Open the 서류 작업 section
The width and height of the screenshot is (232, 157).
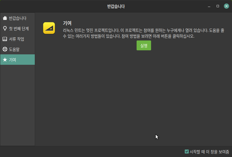pos(17,39)
